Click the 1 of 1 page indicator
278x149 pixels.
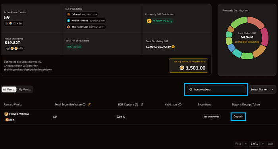254,144
